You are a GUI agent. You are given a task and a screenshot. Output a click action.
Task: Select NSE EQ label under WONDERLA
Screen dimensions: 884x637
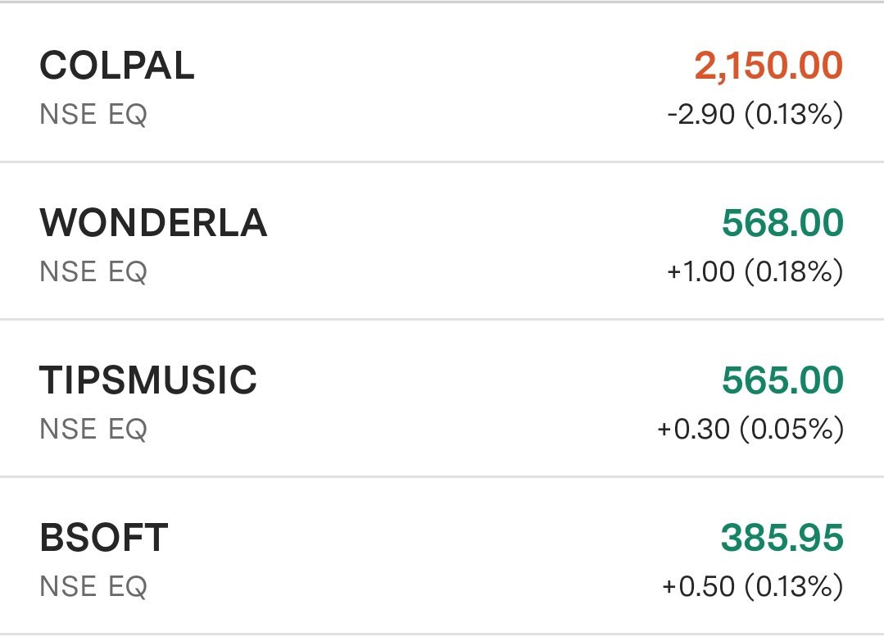93,271
